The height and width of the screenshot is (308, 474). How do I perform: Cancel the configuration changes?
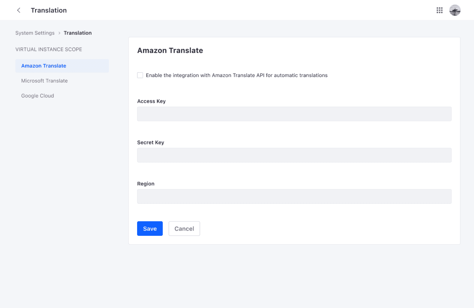click(x=184, y=229)
